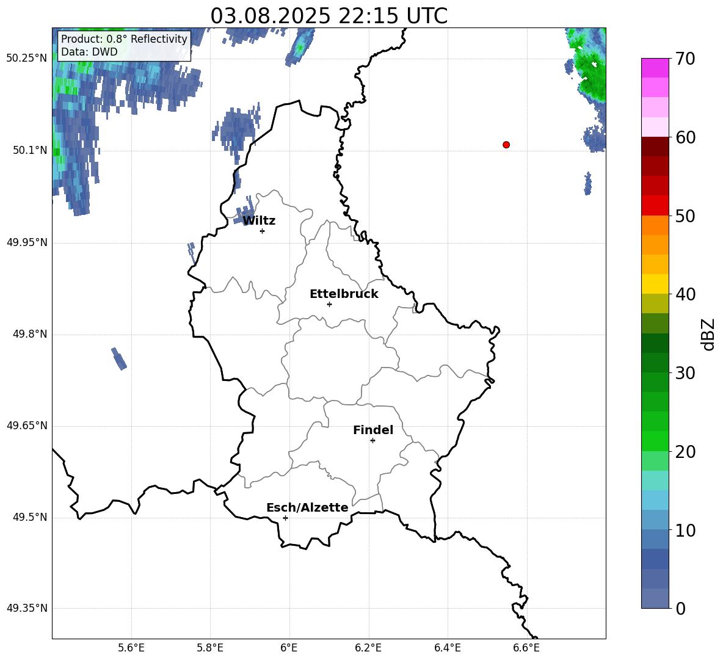Click the Data: DWD text

pos(89,52)
